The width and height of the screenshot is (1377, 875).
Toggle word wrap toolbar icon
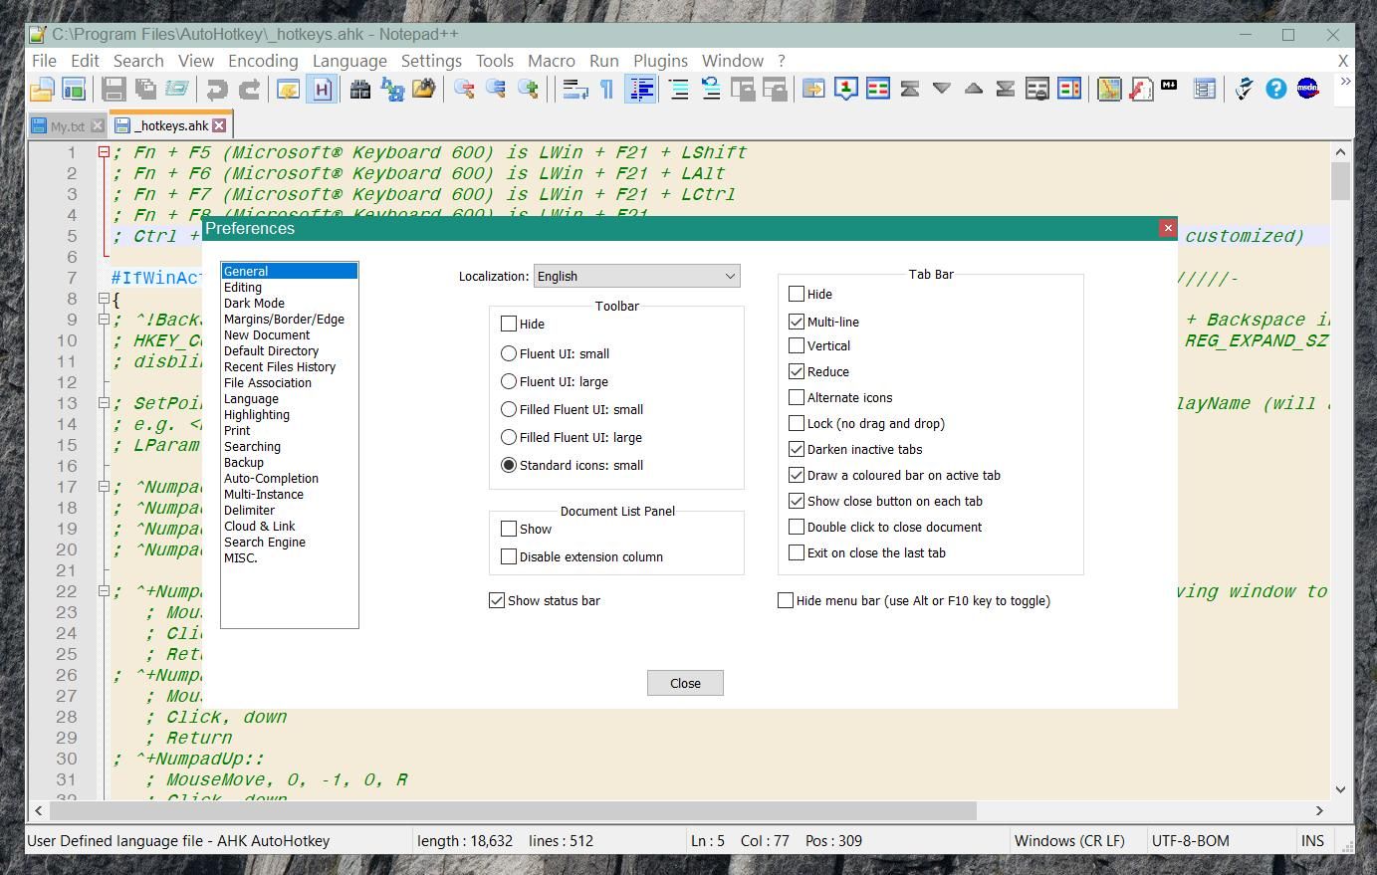click(574, 90)
